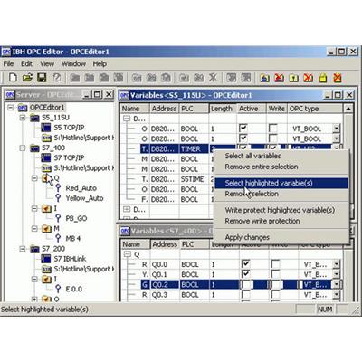Click the scroll up arrow of S5_115U variables list

(348, 109)
